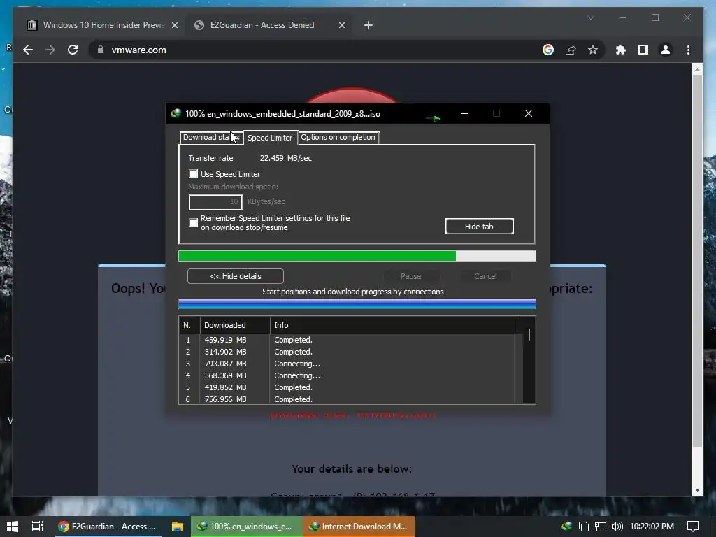This screenshot has width=716, height=537.
Task: Switch to Windows 10 Home Insider Preview tab
Action: click(x=102, y=25)
